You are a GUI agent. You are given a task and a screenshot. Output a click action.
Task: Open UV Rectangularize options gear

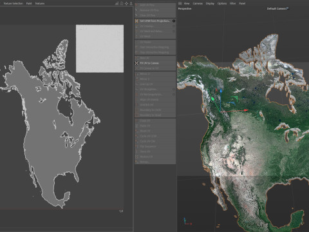(174, 94)
